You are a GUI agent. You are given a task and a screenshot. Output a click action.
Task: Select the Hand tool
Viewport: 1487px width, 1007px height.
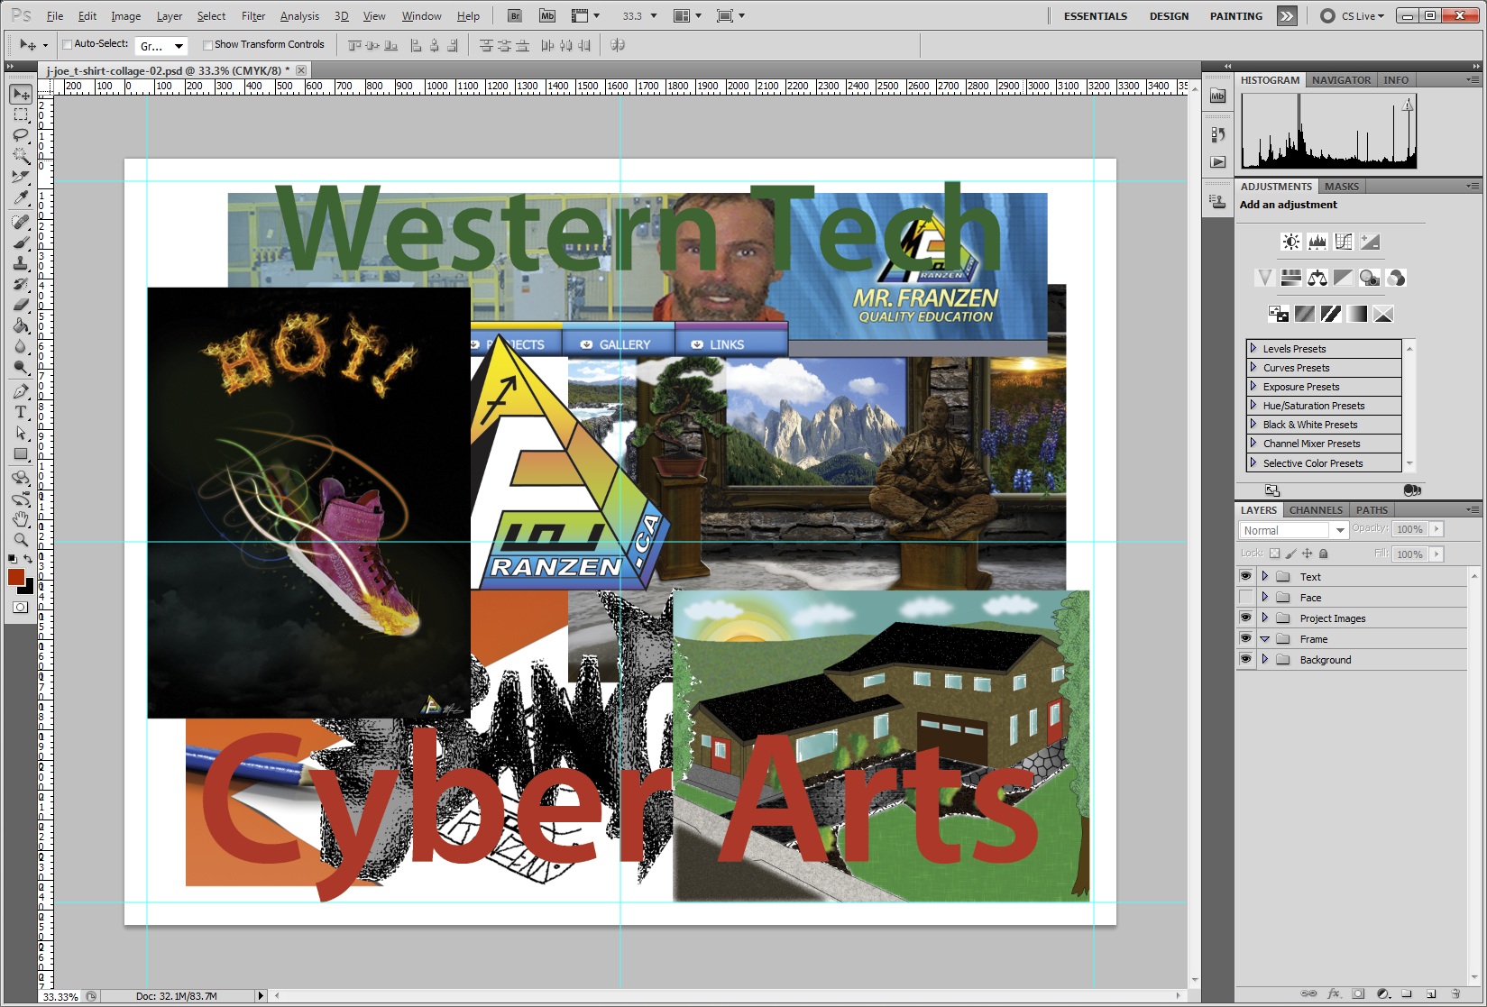[x=21, y=519]
